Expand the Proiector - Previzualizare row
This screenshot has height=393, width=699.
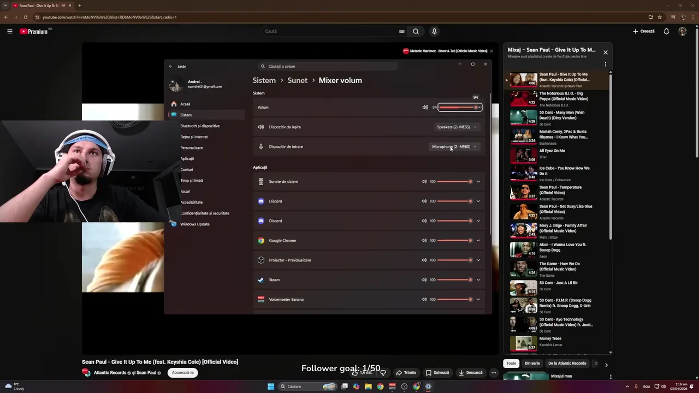point(478,260)
